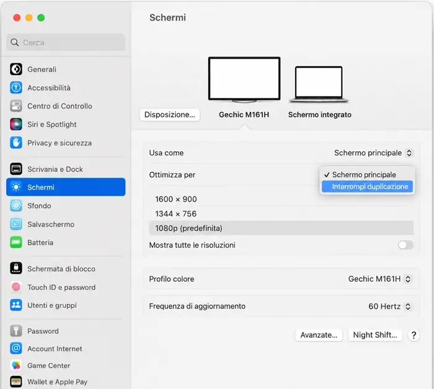Viewport: 434px width, 389px height.
Task: Open Generali in the sidebar
Action: pos(66,69)
